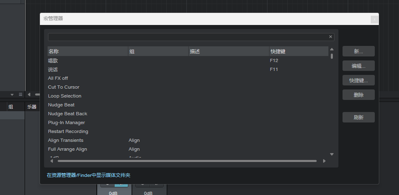Click the F11 shortcut cell
Viewport: 399px width, 195px height.
click(x=274, y=69)
